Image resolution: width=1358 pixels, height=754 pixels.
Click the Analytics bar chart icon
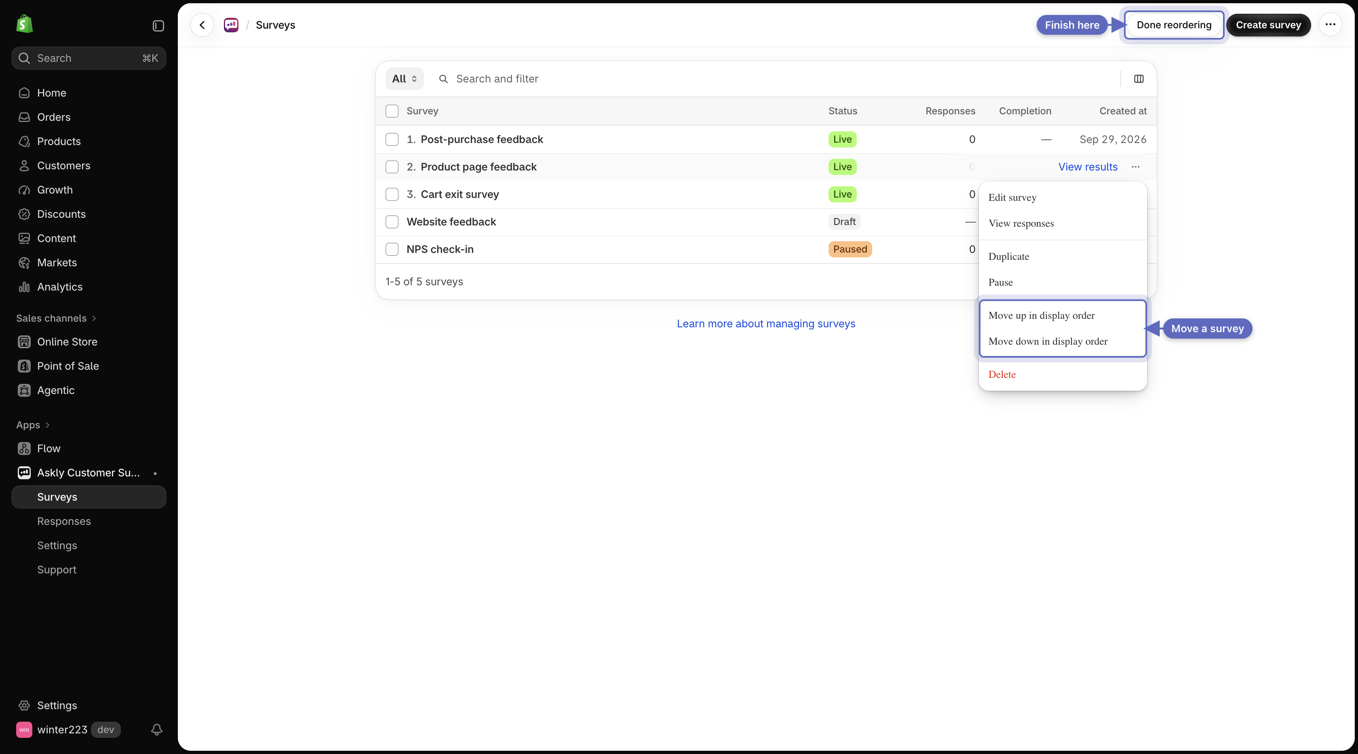24,286
